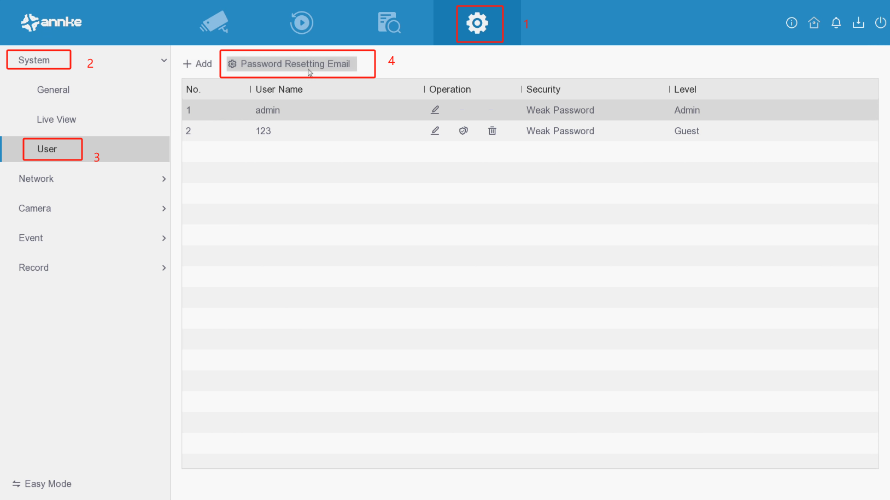
Task: Switch to Easy Mode
Action: click(x=42, y=484)
